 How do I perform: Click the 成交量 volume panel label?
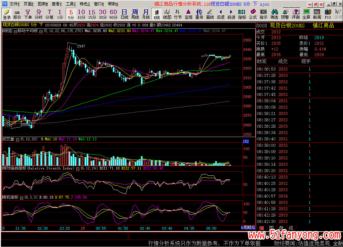(8, 139)
